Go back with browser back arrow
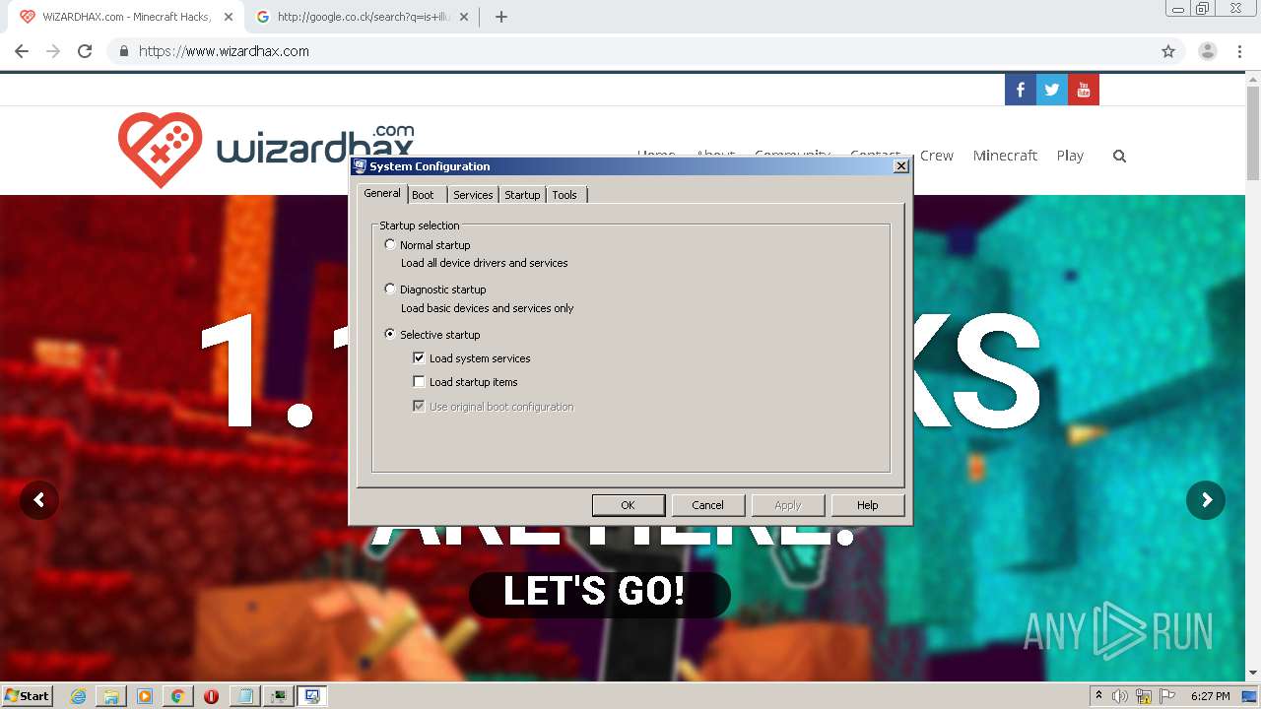Viewport: 1261px width, 709px height. click(x=22, y=51)
